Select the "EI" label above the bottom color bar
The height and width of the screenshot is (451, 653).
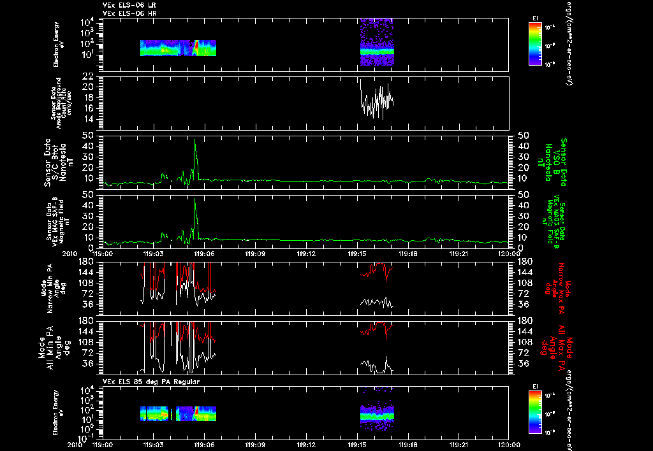tap(535, 387)
